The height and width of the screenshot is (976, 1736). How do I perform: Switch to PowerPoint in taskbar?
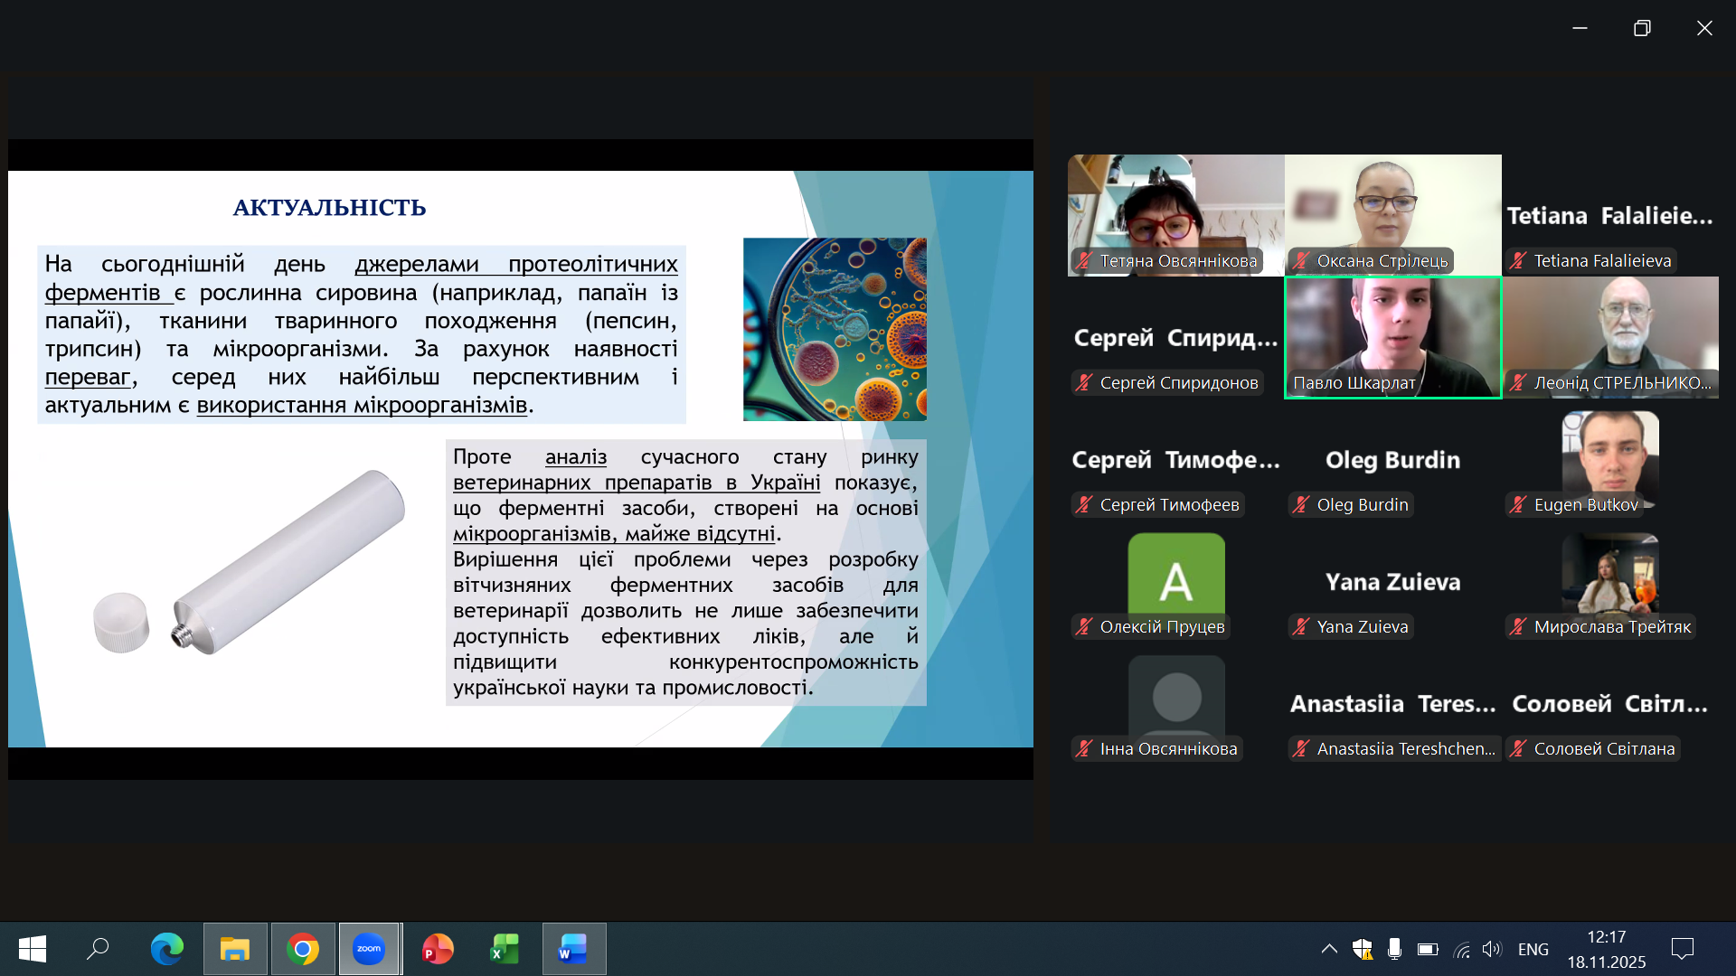tap(438, 949)
